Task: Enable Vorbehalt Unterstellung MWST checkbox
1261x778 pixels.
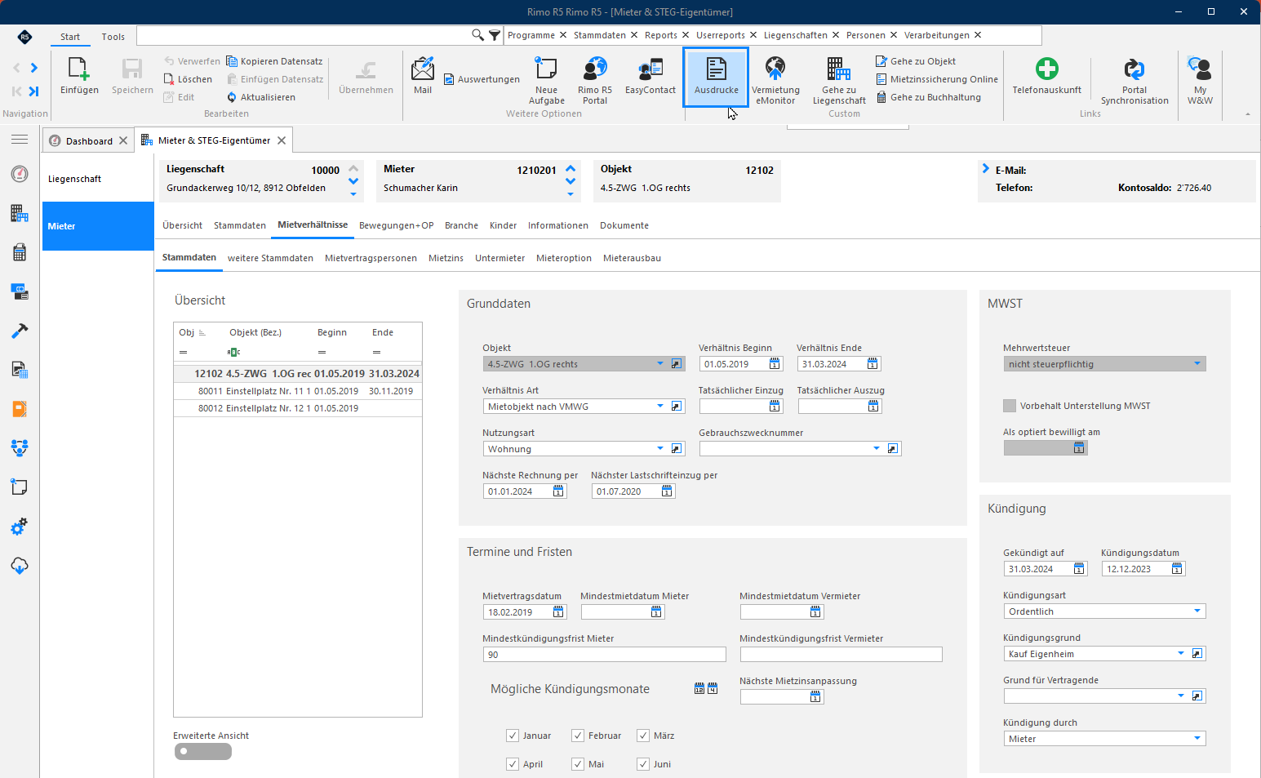Action: pyautogui.click(x=1010, y=406)
